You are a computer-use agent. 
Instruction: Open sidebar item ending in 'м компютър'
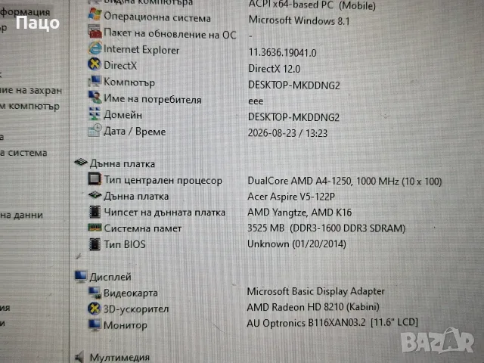[x=29, y=106]
